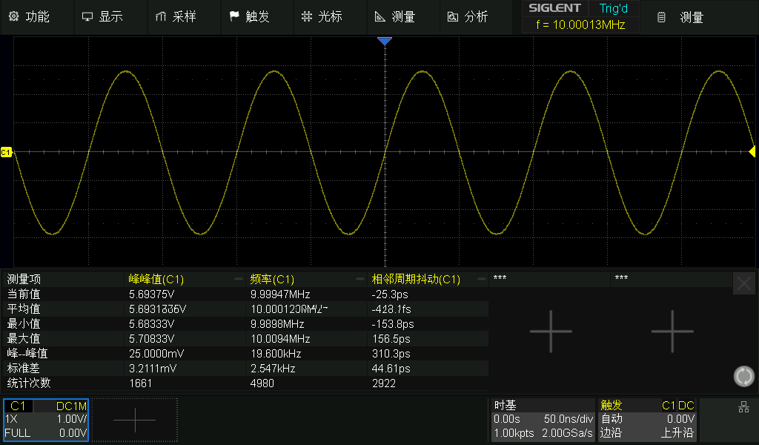Click the 频率(C1) measurement header
This screenshot has width=759, height=445.
click(272, 280)
